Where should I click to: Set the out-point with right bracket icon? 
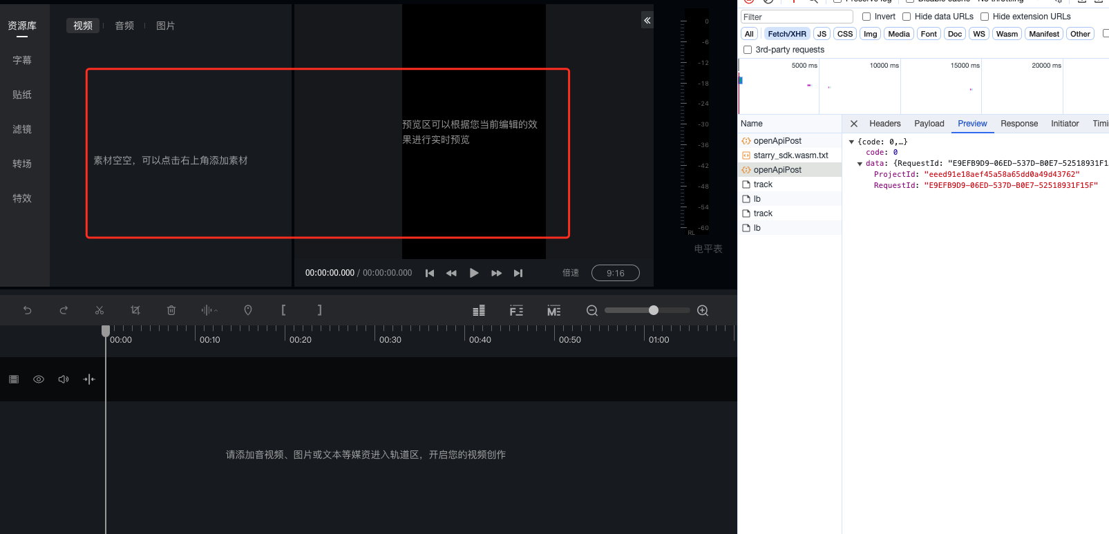point(319,310)
